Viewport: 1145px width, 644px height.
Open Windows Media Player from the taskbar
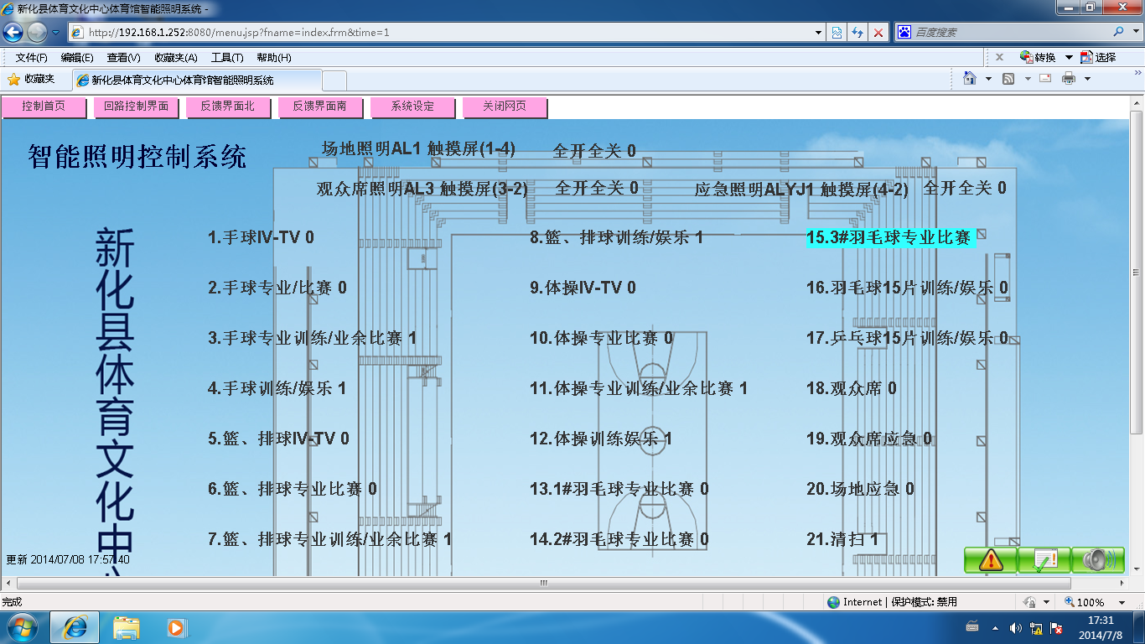tap(176, 626)
